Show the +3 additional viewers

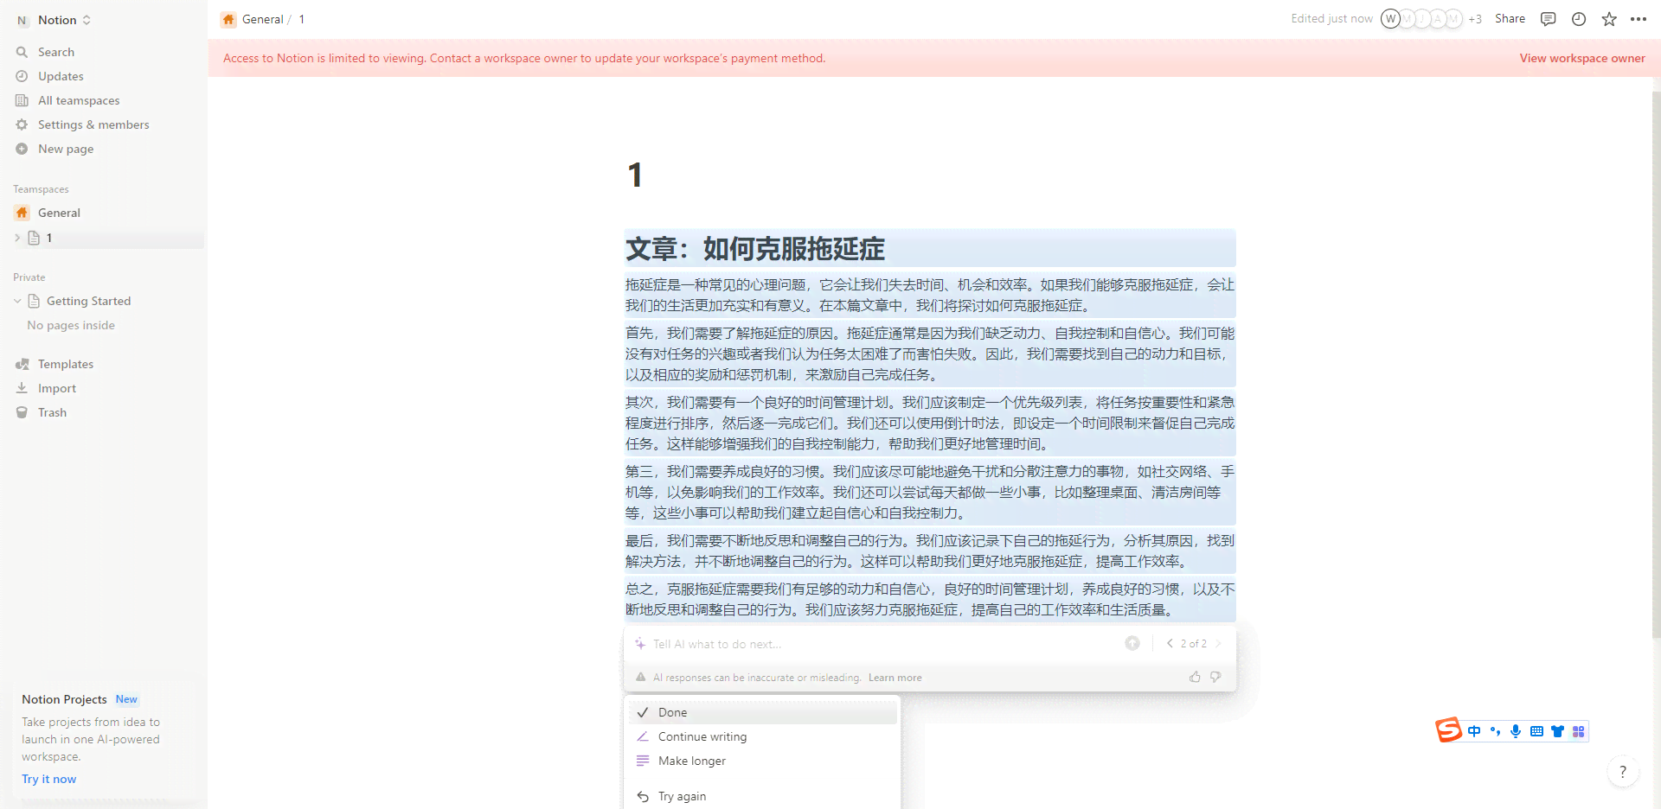click(x=1475, y=19)
